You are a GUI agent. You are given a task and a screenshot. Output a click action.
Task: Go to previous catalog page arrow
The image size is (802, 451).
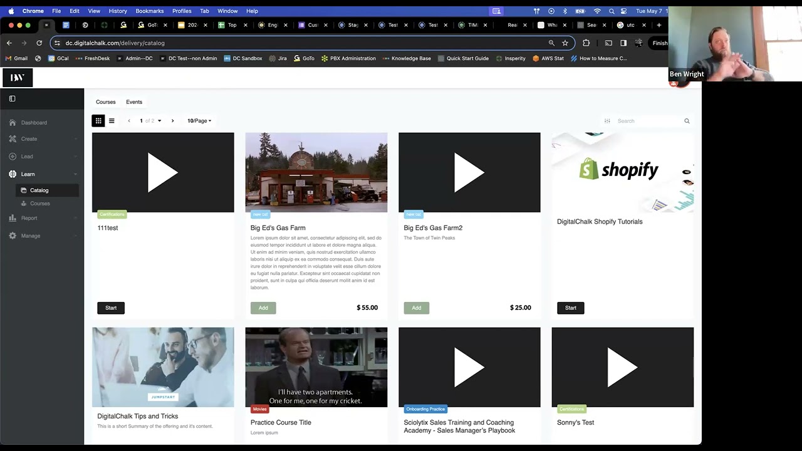pyautogui.click(x=129, y=121)
